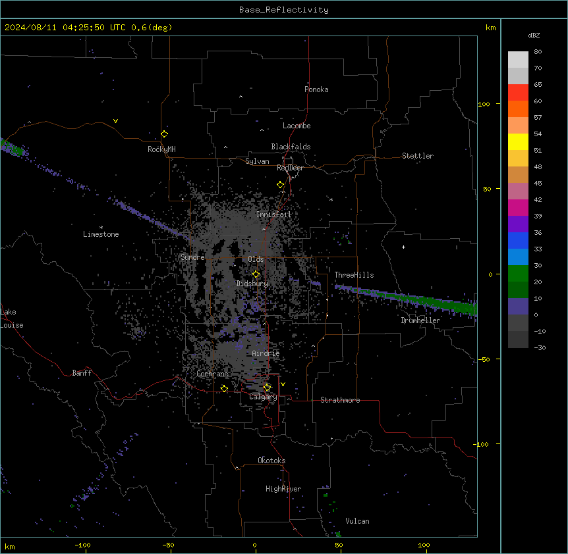Click the mauve pink 42-45 dBZ swatch
The height and width of the screenshot is (554, 568).
click(518, 191)
